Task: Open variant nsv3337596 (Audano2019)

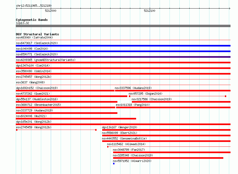Action: point(133,88)
